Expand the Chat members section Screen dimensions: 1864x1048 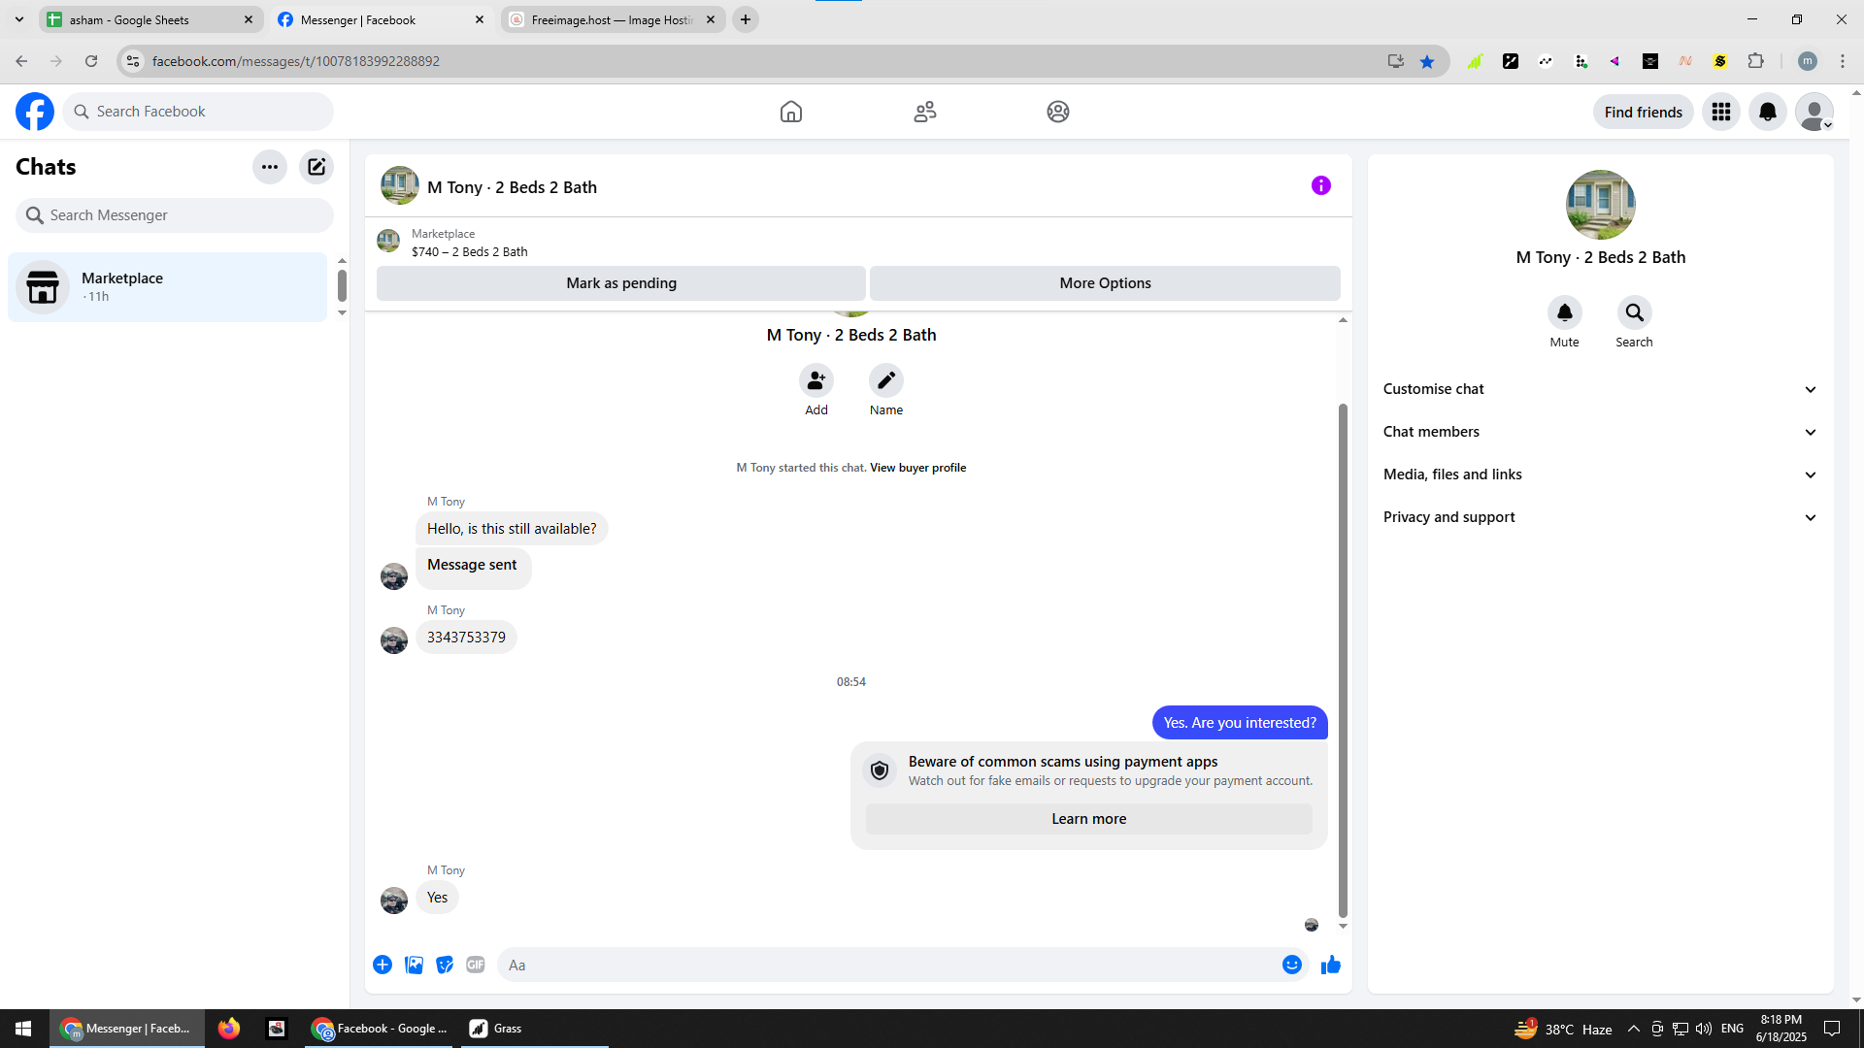tap(1600, 432)
